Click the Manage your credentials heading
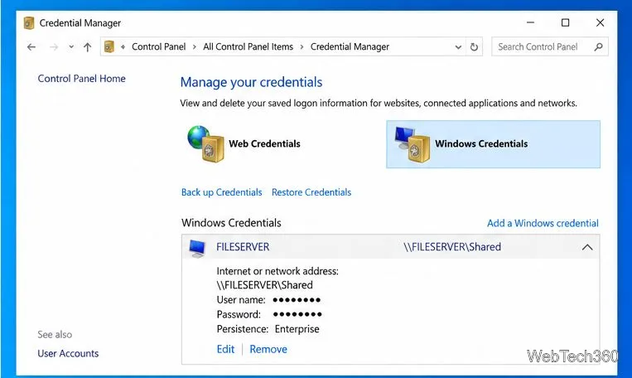 point(251,82)
